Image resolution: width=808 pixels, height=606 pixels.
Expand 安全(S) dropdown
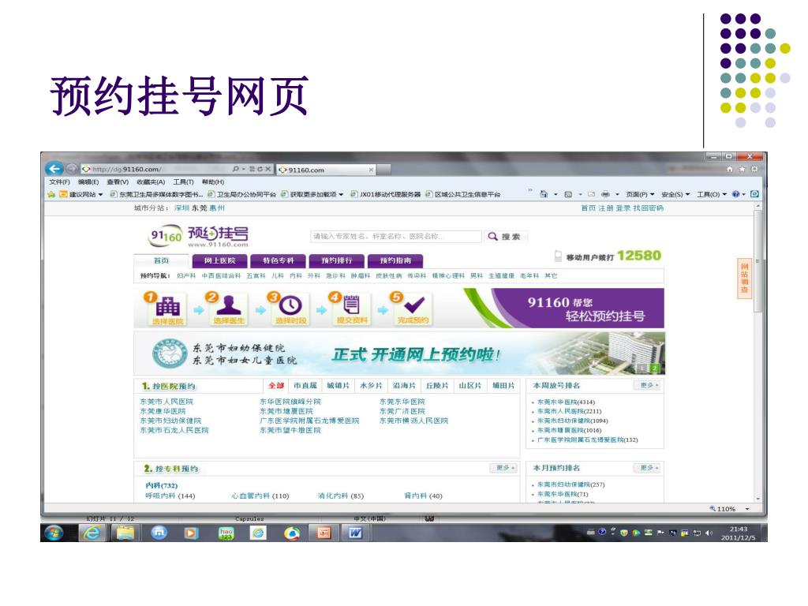click(675, 194)
